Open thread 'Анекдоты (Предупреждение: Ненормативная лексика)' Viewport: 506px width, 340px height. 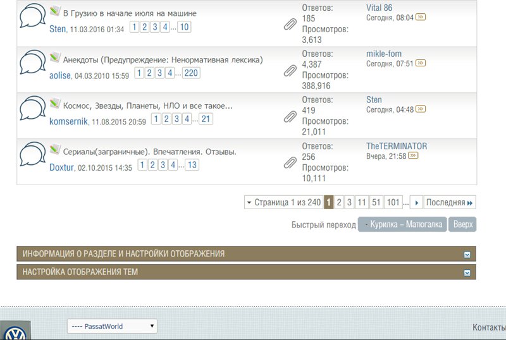coord(163,59)
